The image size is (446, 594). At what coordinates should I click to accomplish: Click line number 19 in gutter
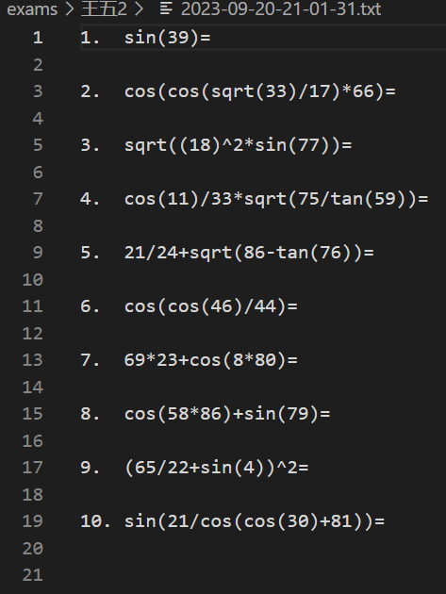pyautogui.click(x=33, y=521)
